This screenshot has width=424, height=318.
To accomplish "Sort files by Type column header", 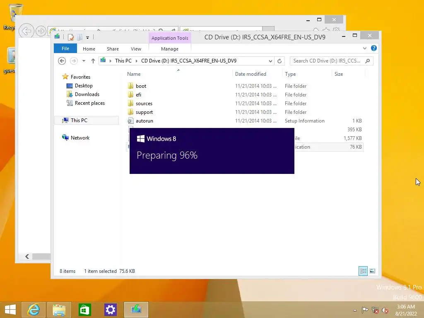I will click(x=290, y=74).
